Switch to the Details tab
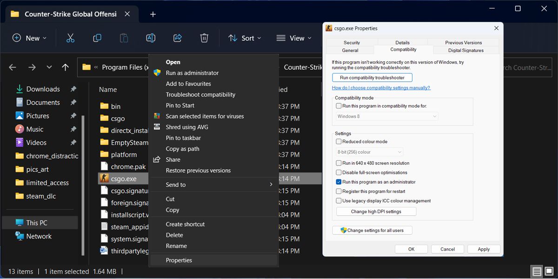 [x=403, y=42]
